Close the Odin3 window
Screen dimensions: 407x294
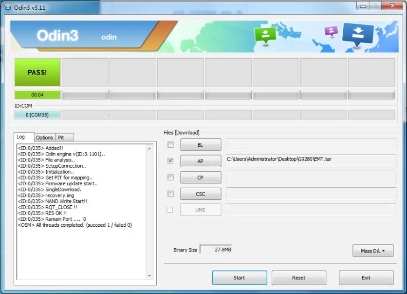click(x=392, y=6)
